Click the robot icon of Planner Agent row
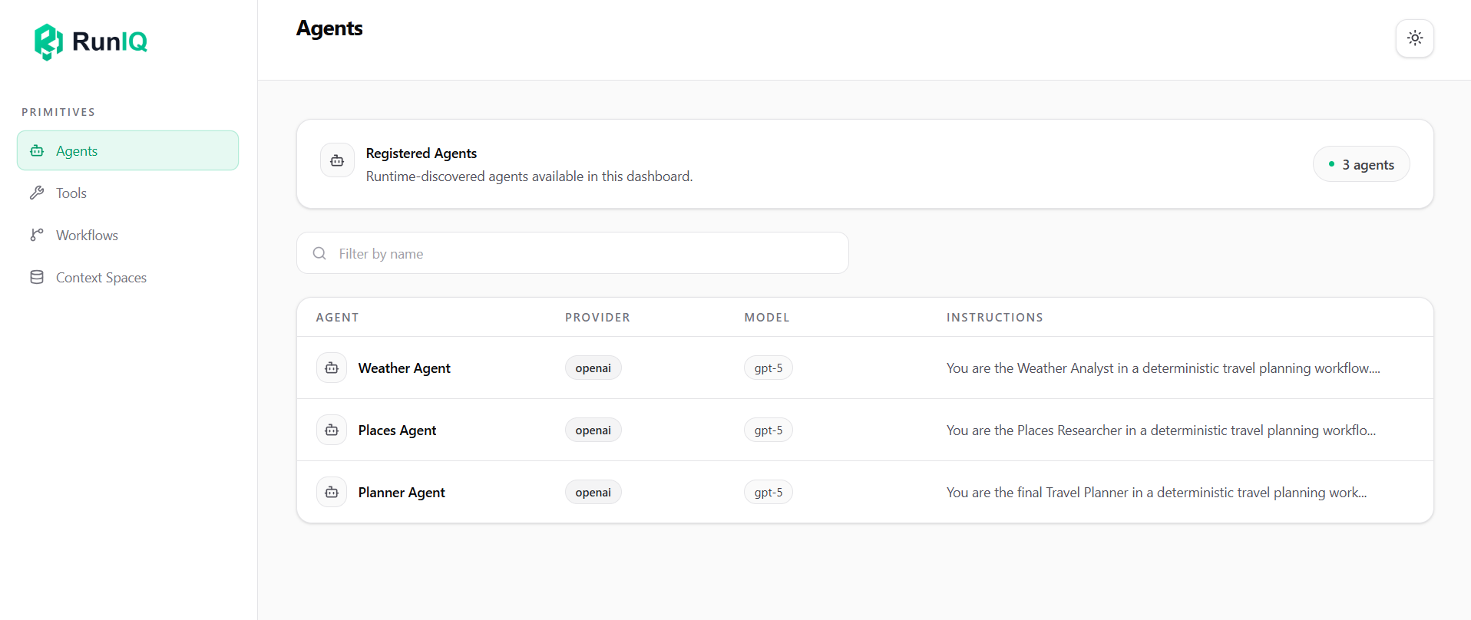 tap(332, 492)
